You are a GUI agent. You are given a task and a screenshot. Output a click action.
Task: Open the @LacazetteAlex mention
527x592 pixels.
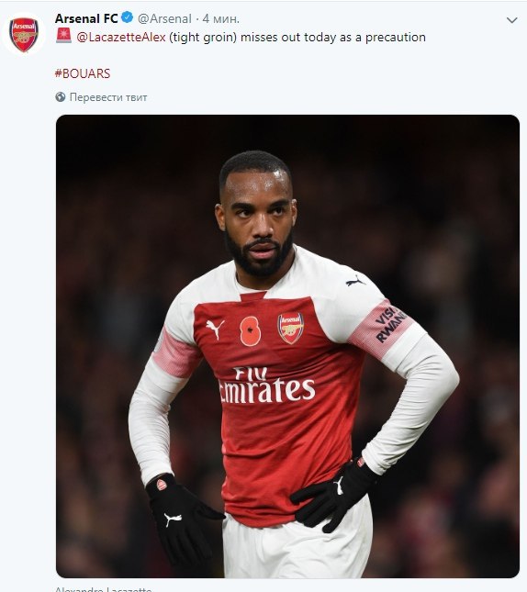pyautogui.click(x=121, y=37)
